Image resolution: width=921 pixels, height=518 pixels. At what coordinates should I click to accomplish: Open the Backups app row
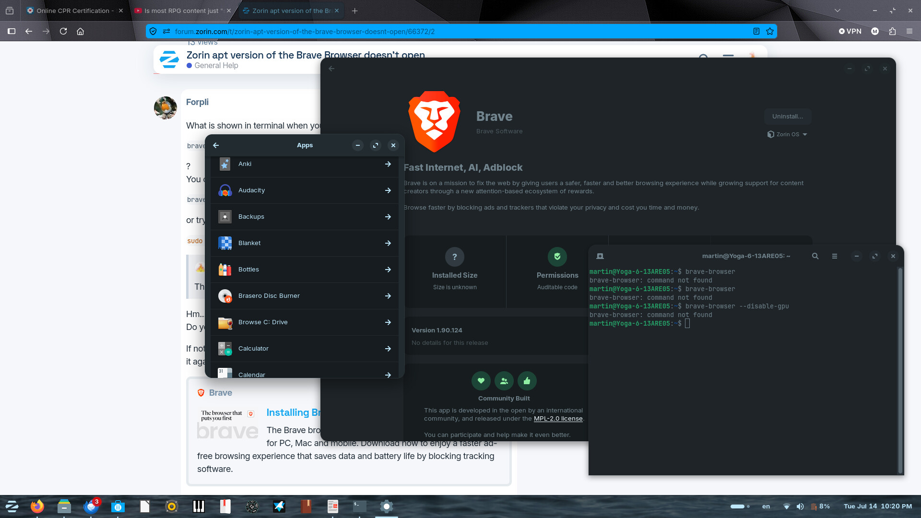[305, 217]
